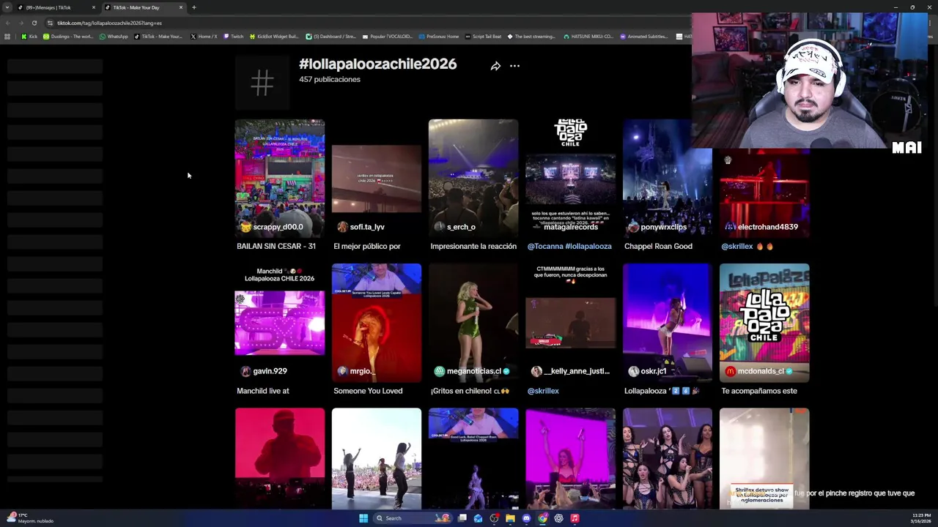The image size is (938, 527).
Task: Open the Popular VOCALOID bookmark
Action: (388, 36)
